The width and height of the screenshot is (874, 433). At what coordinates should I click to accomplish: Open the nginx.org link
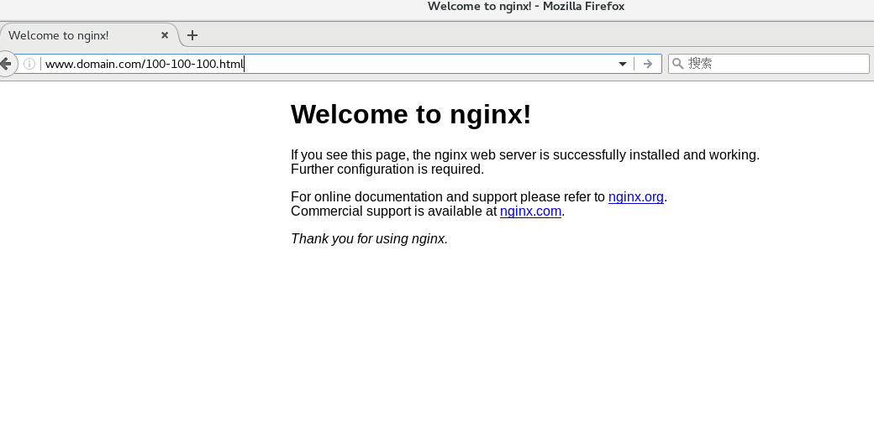point(636,197)
